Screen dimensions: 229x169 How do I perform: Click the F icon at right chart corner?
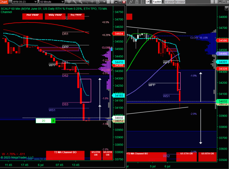coord(226,8)
